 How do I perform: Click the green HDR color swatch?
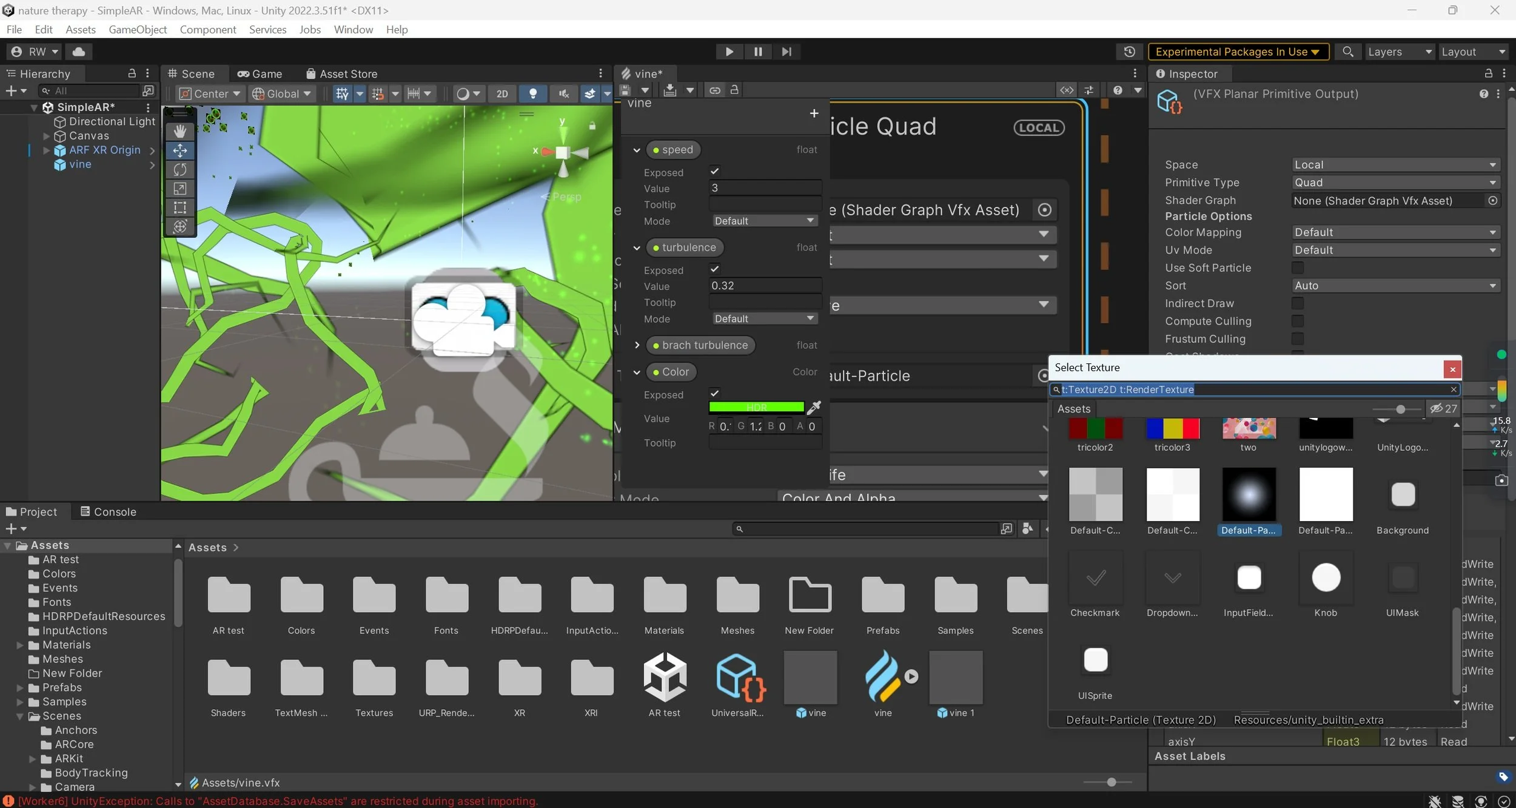coord(756,407)
